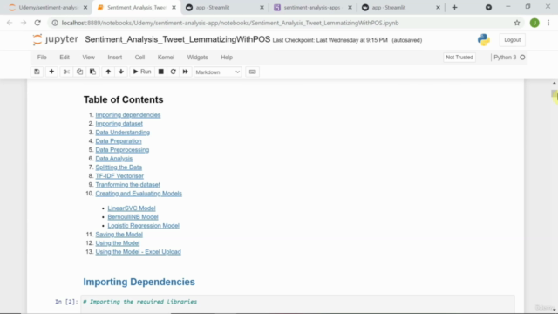Screen dimensions: 558x314
Task: Open the File menu
Action: pos(42,58)
